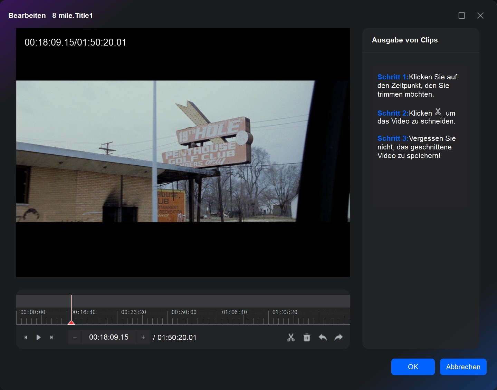Close the Bearbeiten dialog
This screenshot has height=390, width=497.
480,16
